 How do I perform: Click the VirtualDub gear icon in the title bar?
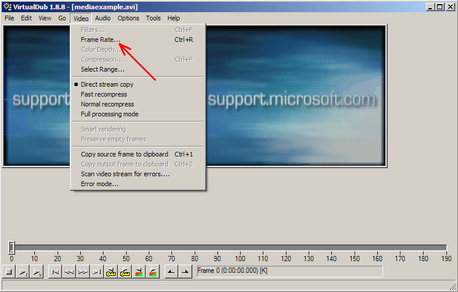(8, 6)
